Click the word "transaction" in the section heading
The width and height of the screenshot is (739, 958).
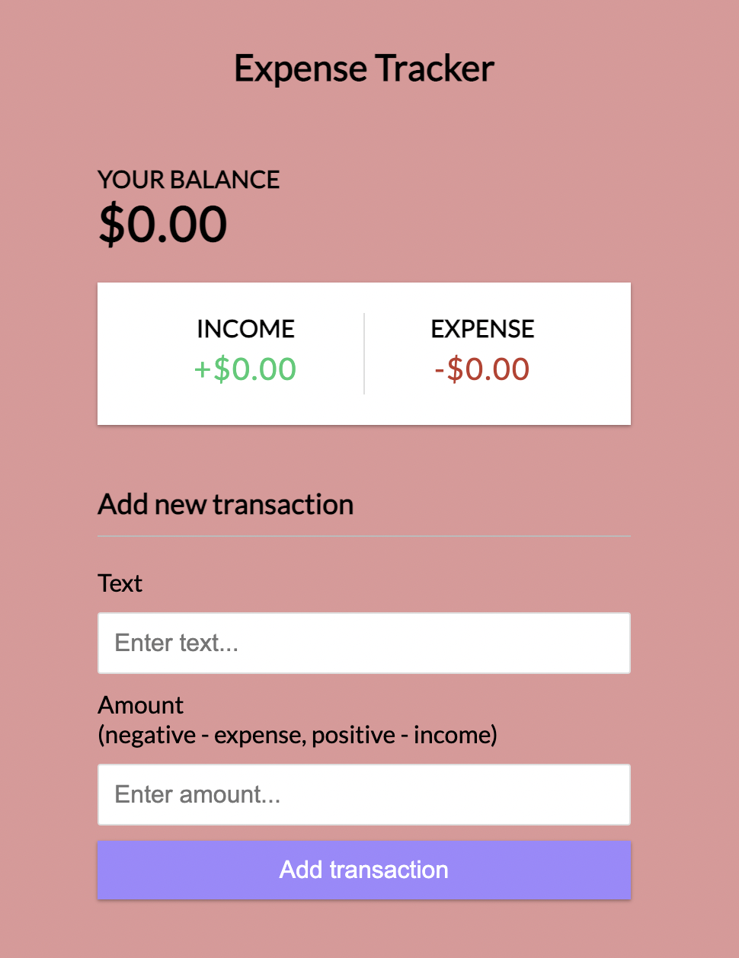click(283, 505)
